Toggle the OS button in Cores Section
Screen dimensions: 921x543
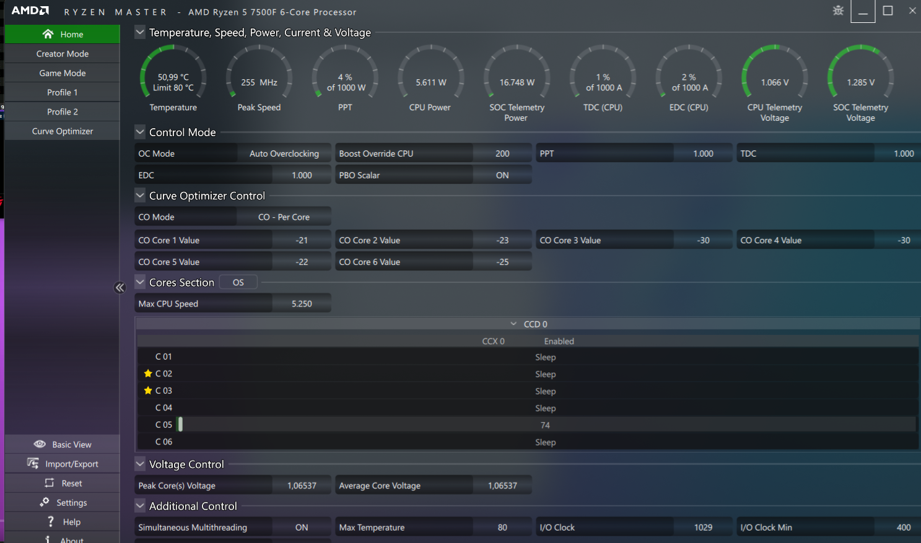238,282
